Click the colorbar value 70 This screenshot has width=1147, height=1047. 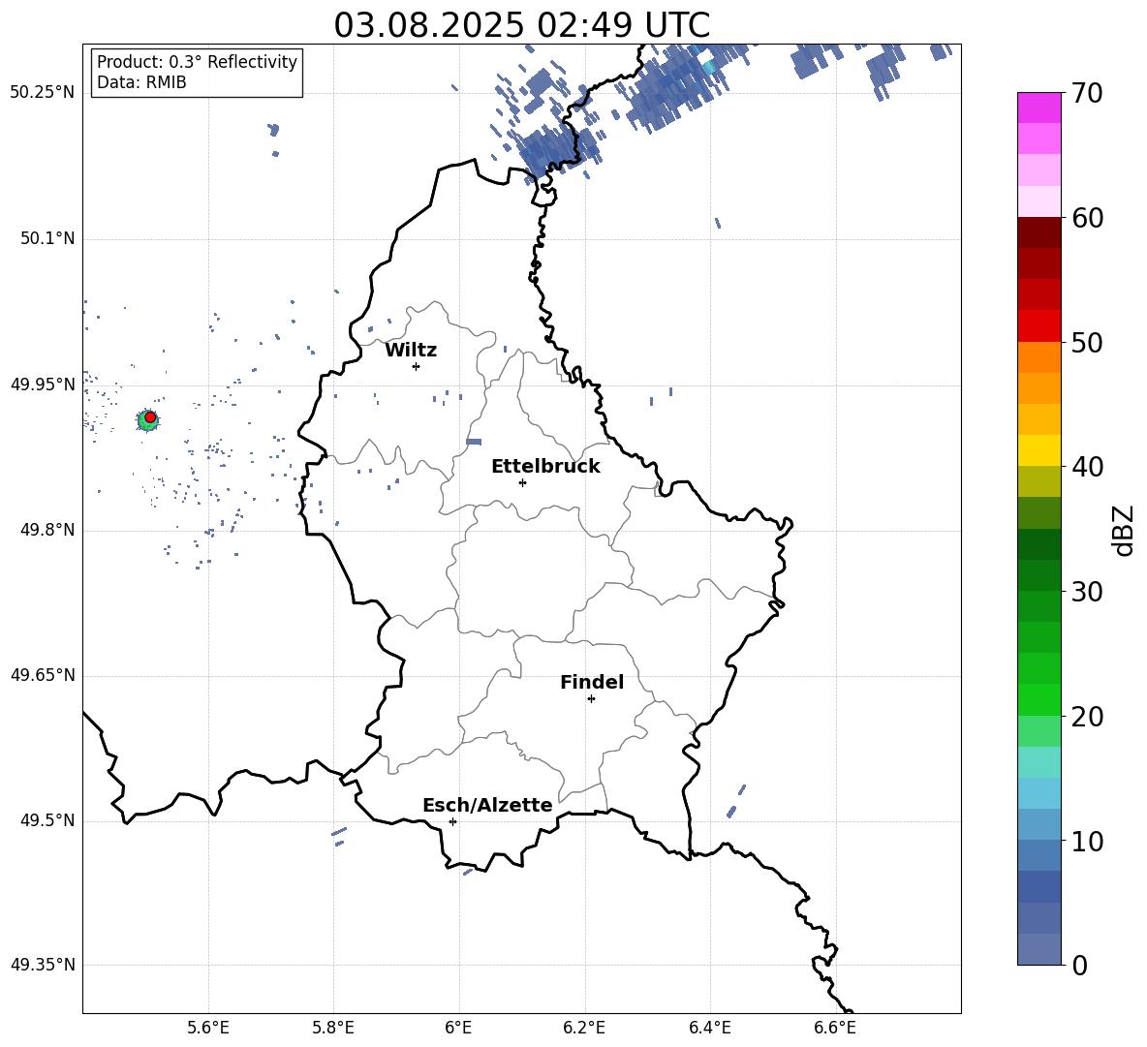coord(1087,93)
